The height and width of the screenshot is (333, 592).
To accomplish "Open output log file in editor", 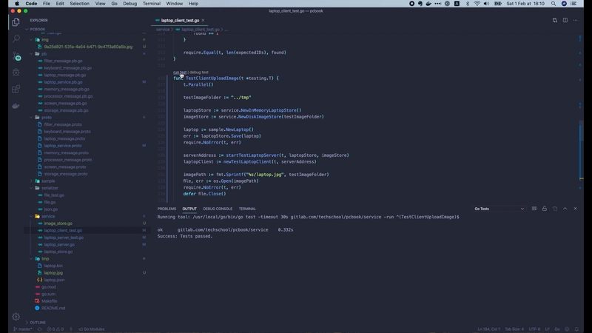I will [x=554, y=209].
